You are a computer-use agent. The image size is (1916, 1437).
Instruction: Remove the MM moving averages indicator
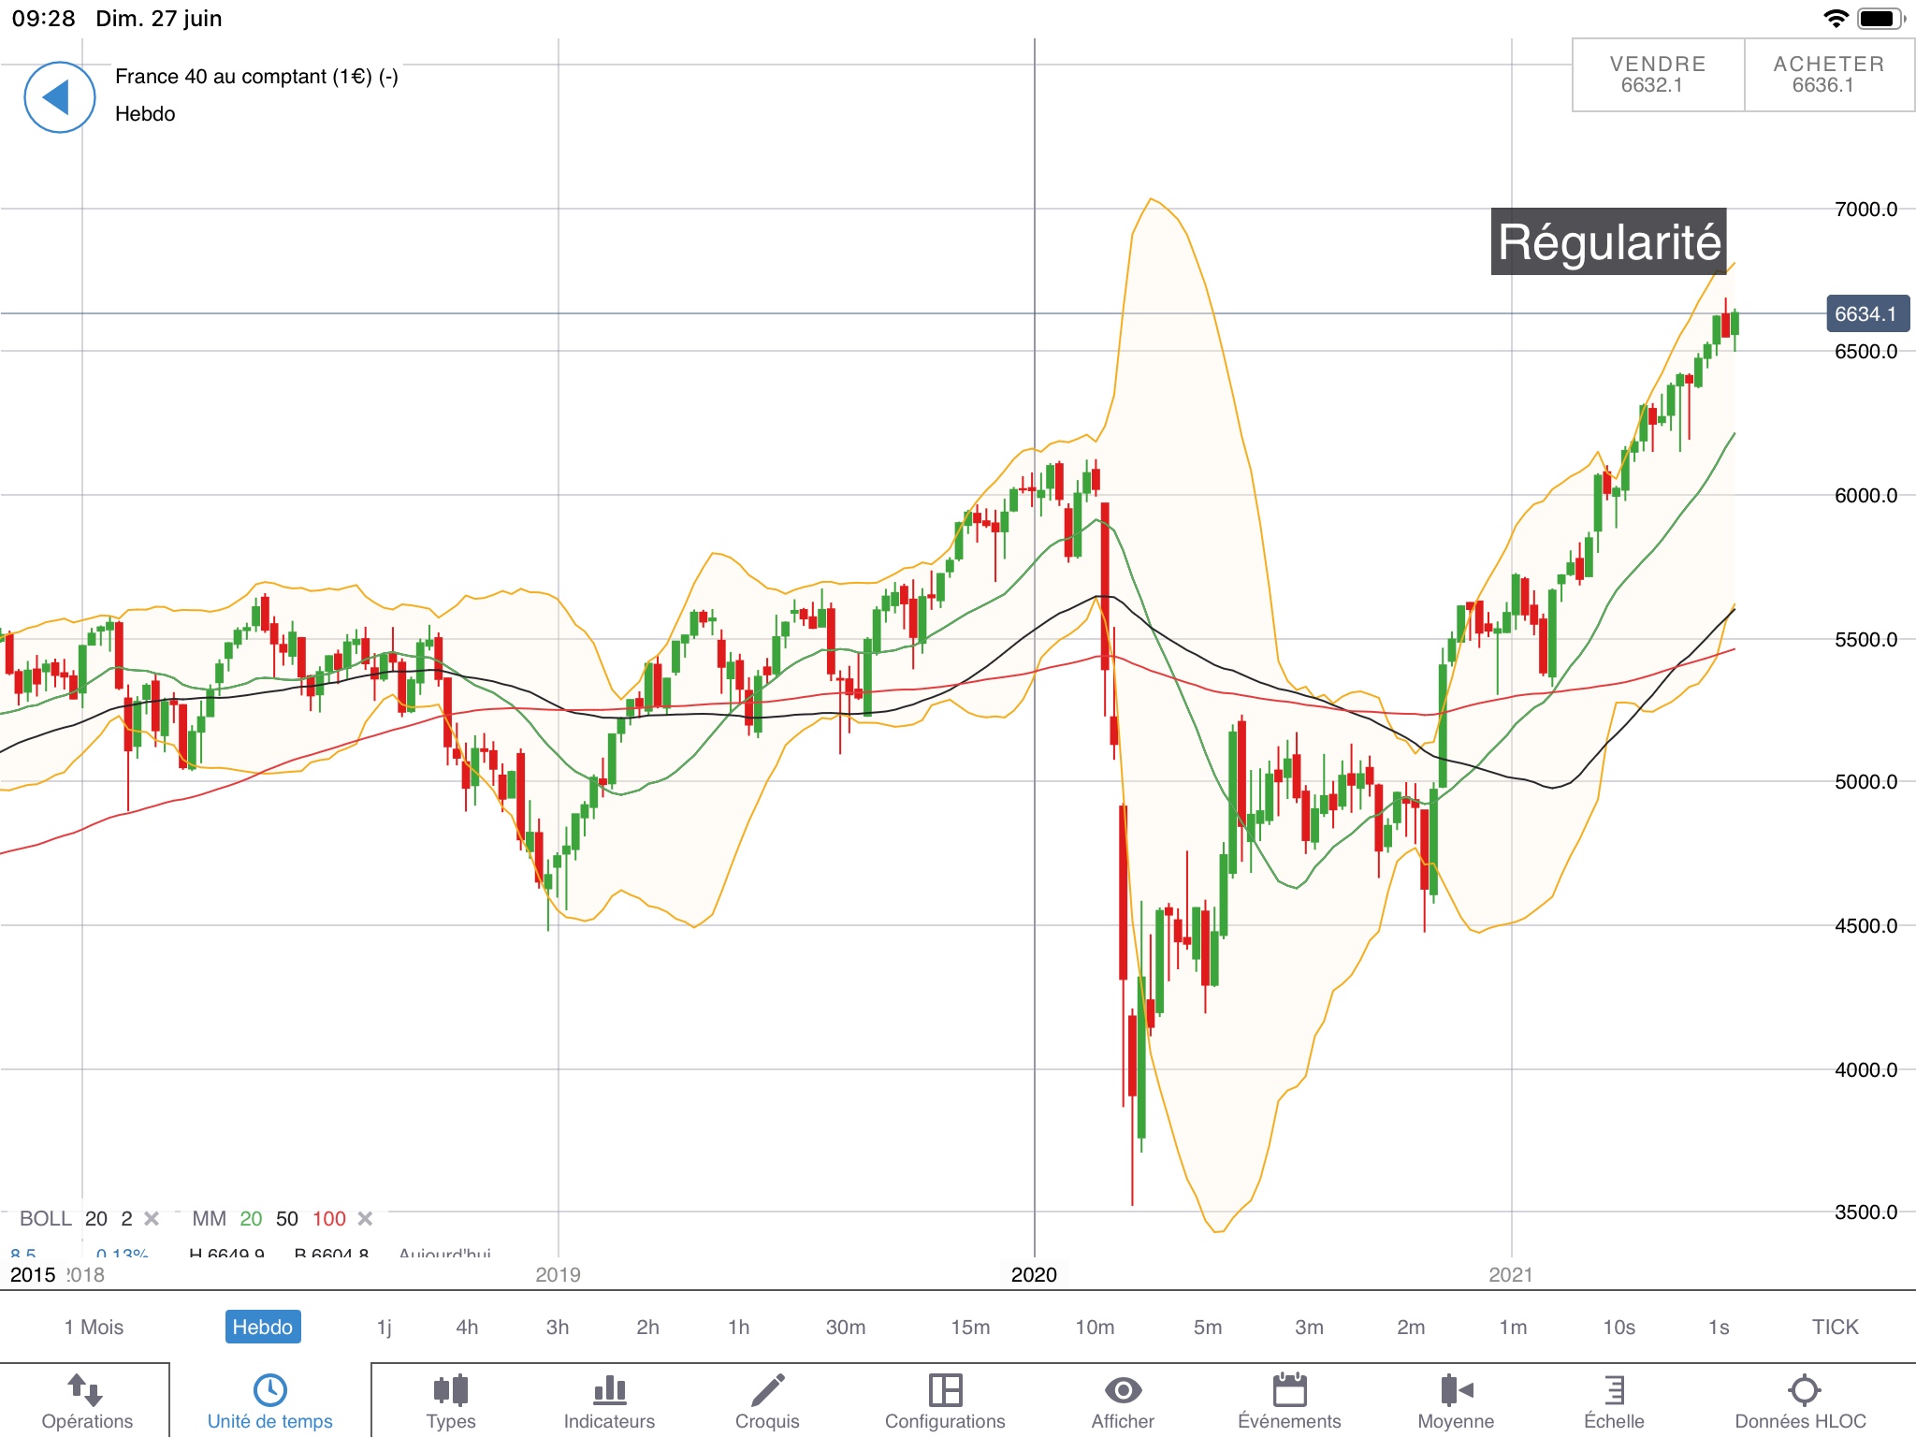coord(366,1218)
